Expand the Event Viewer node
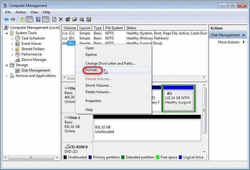 tap(12, 44)
